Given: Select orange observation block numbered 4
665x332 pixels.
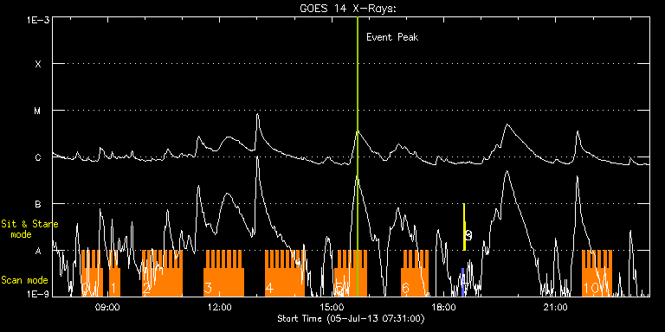Looking at the screenshot, I should [285, 273].
